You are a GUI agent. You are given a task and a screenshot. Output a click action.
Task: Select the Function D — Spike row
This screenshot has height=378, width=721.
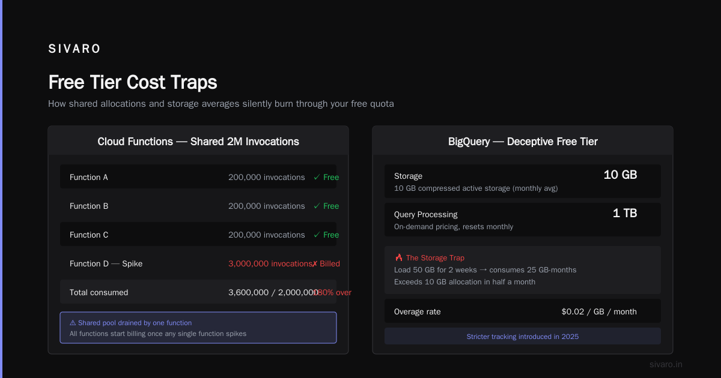[198, 263]
